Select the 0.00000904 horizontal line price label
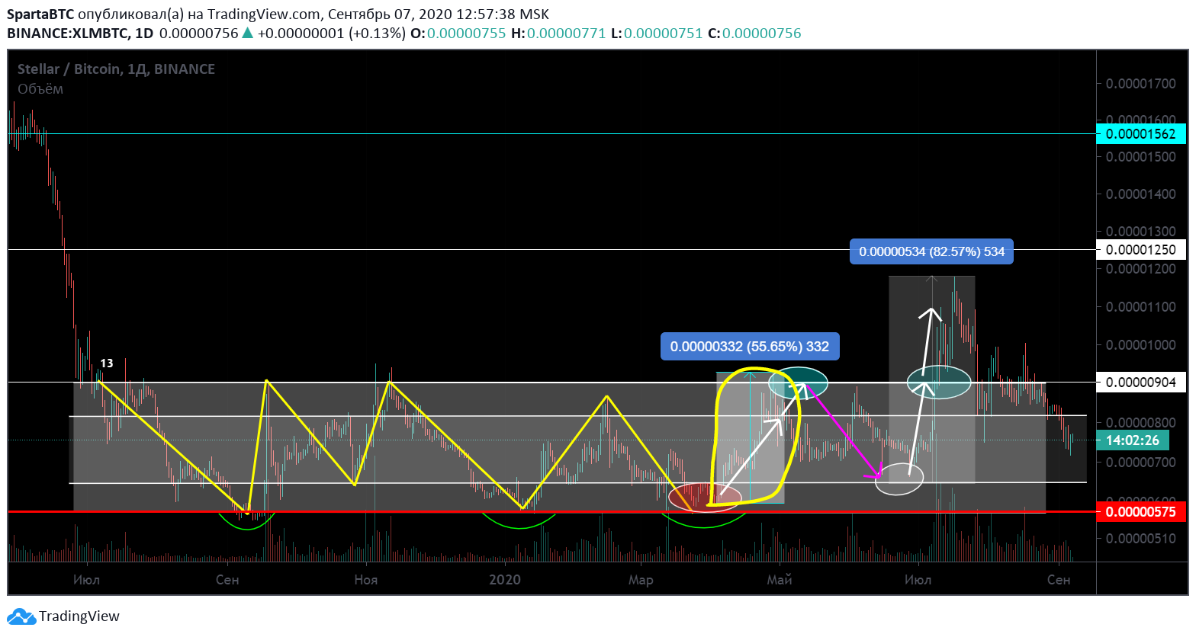 coord(1140,382)
